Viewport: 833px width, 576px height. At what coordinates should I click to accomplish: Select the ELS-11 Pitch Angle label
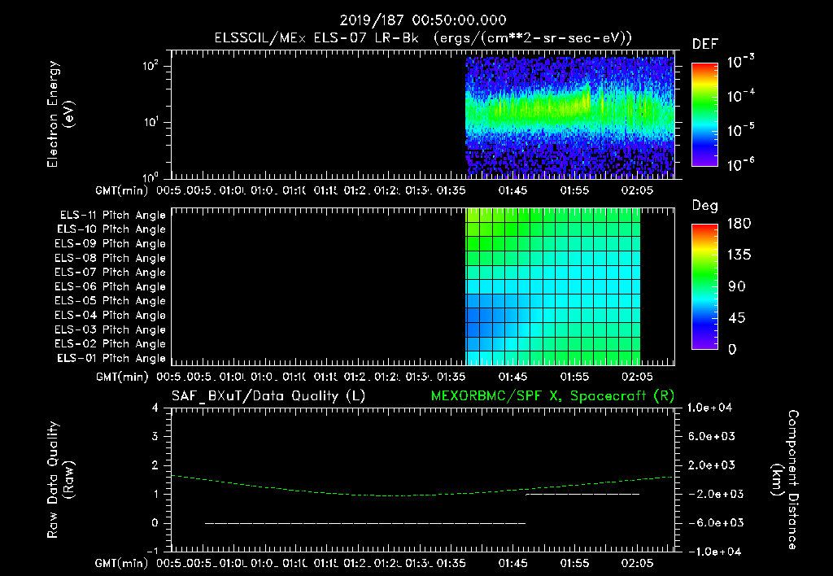pos(112,216)
